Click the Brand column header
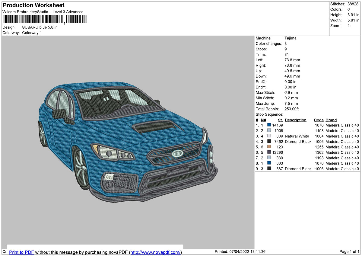The height and width of the screenshot is (256, 362). pyautogui.click(x=331, y=120)
